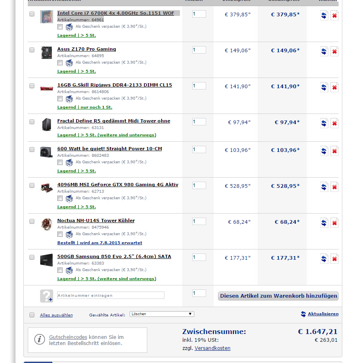Click Artikelnummer: 8475946 text

click(83, 227)
